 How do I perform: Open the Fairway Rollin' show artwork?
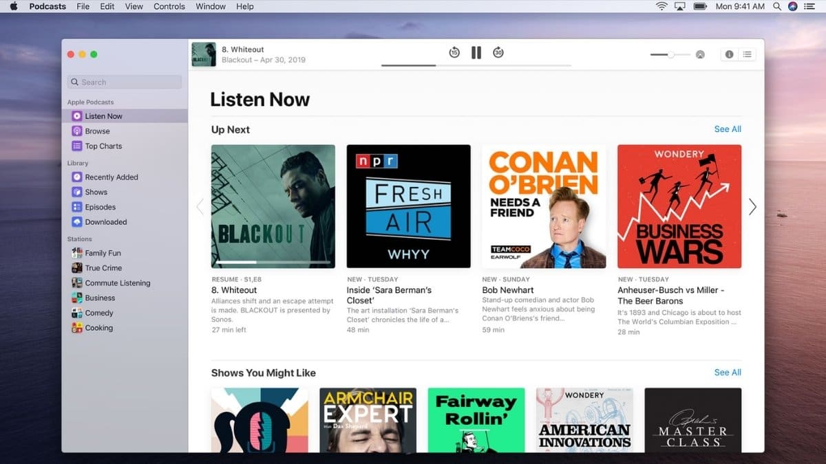(x=476, y=419)
